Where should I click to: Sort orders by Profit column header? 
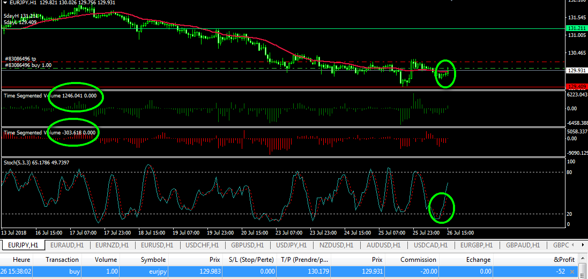pyautogui.click(x=563, y=260)
